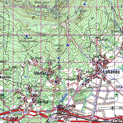Click the 124 elevation point marker
This screenshot has width=123, height=123.
pyautogui.click(x=107, y=98)
